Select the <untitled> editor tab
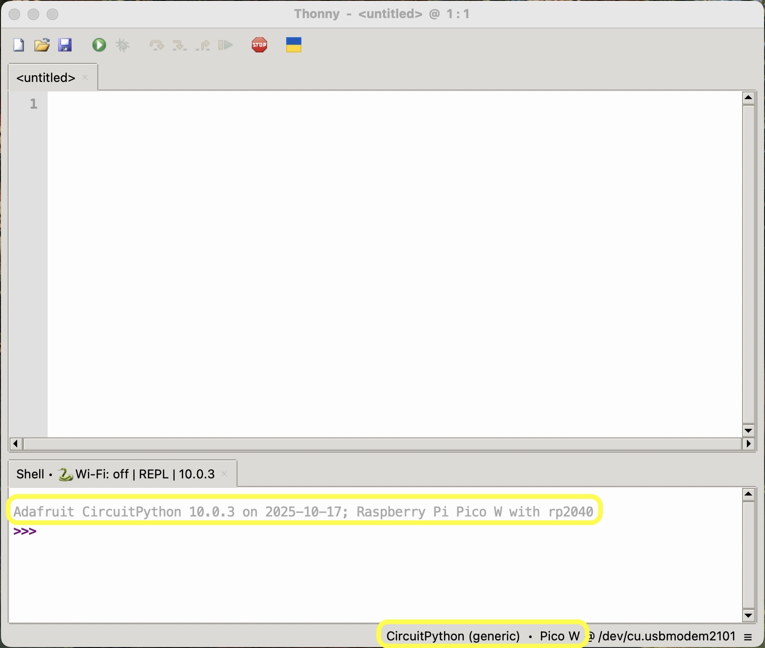The width and height of the screenshot is (765, 648). coord(46,78)
